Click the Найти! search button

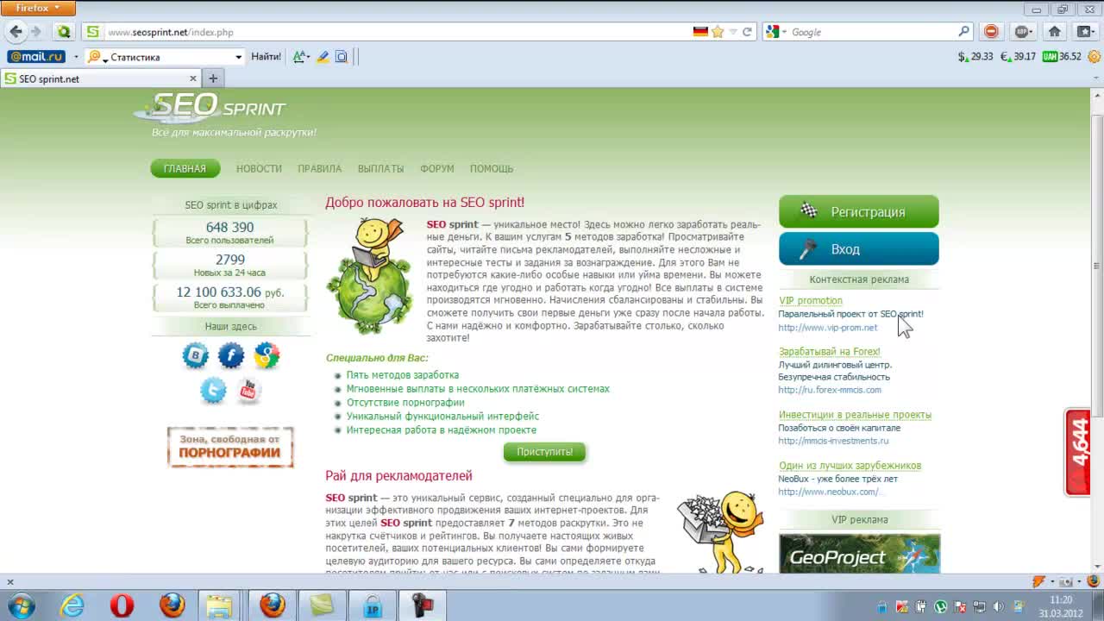(x=266, y=57)
